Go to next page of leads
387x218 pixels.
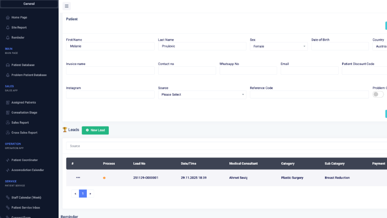(90, 194)
